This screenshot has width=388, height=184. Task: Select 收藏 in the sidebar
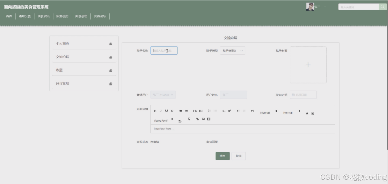(84, 70)
